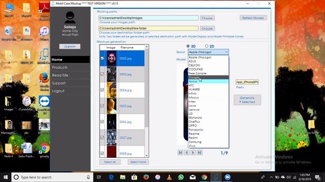The width and height of the screenshot is (325, 182).
Task: Open WhatsApp in the taskbar
Action: coord(181,177)
